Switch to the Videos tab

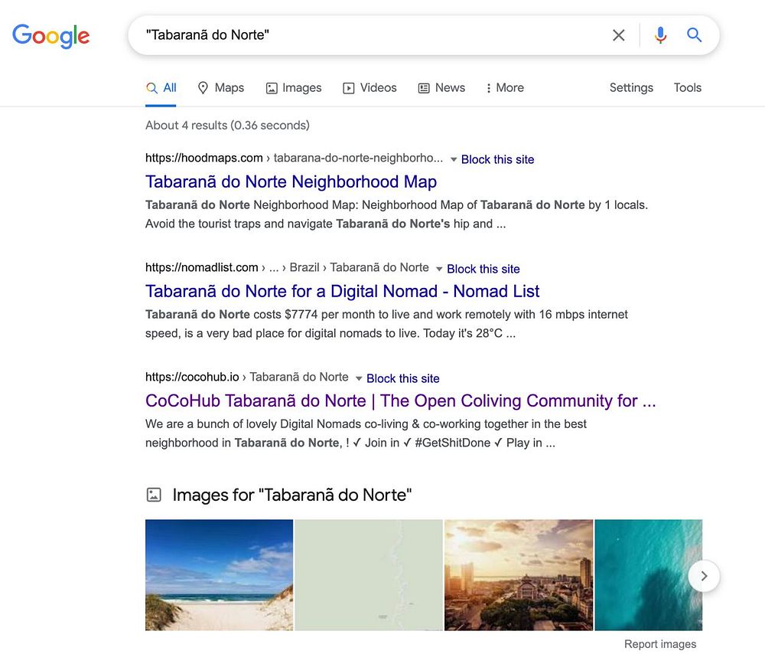coord(369,88)
